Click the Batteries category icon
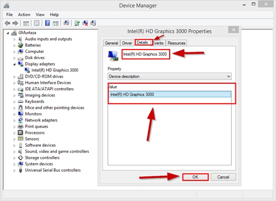This screenshot has width=276, height=201. point(21,45)
